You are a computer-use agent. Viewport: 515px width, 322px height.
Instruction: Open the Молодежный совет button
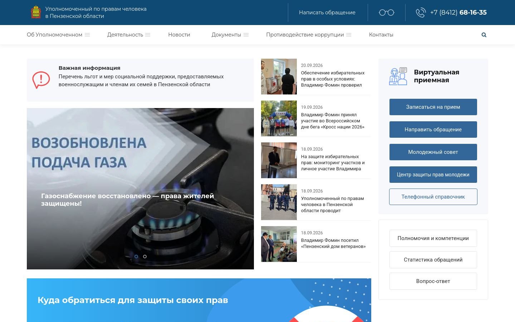433,152
